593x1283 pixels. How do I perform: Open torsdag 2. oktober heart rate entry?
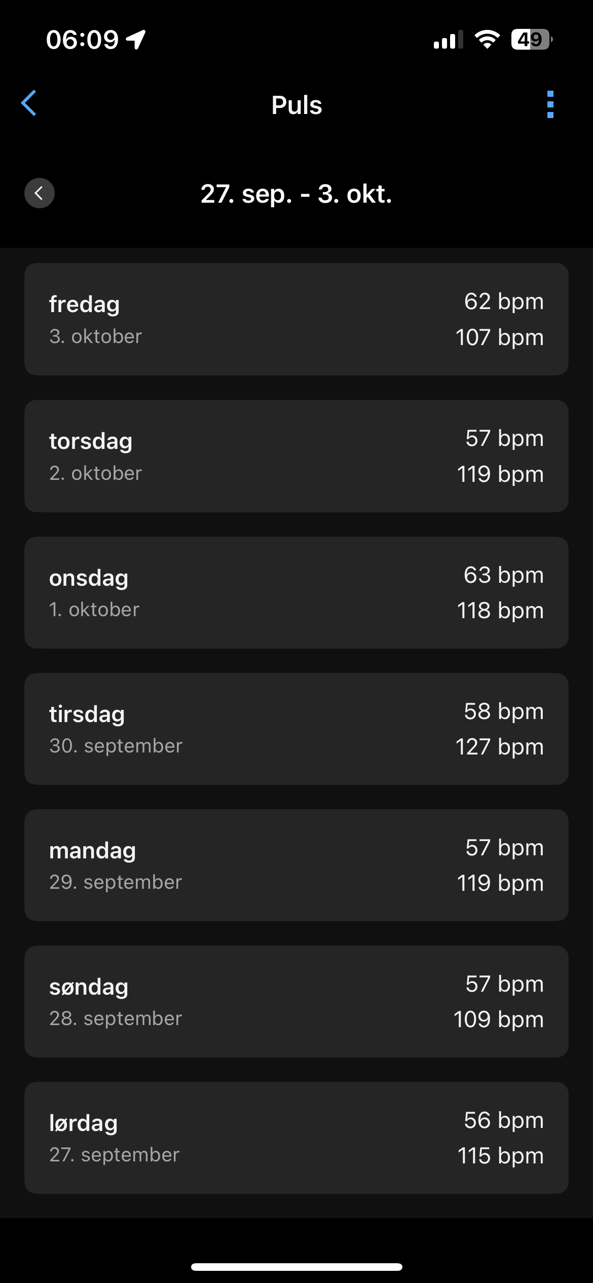296,456
